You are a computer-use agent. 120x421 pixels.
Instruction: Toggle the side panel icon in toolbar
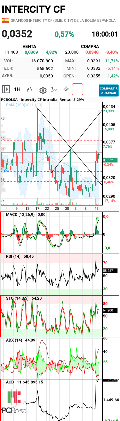[6, 89]
